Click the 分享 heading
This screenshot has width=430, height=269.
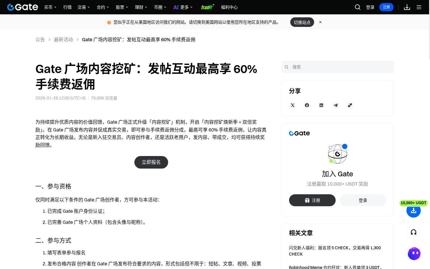click(295, 91)
